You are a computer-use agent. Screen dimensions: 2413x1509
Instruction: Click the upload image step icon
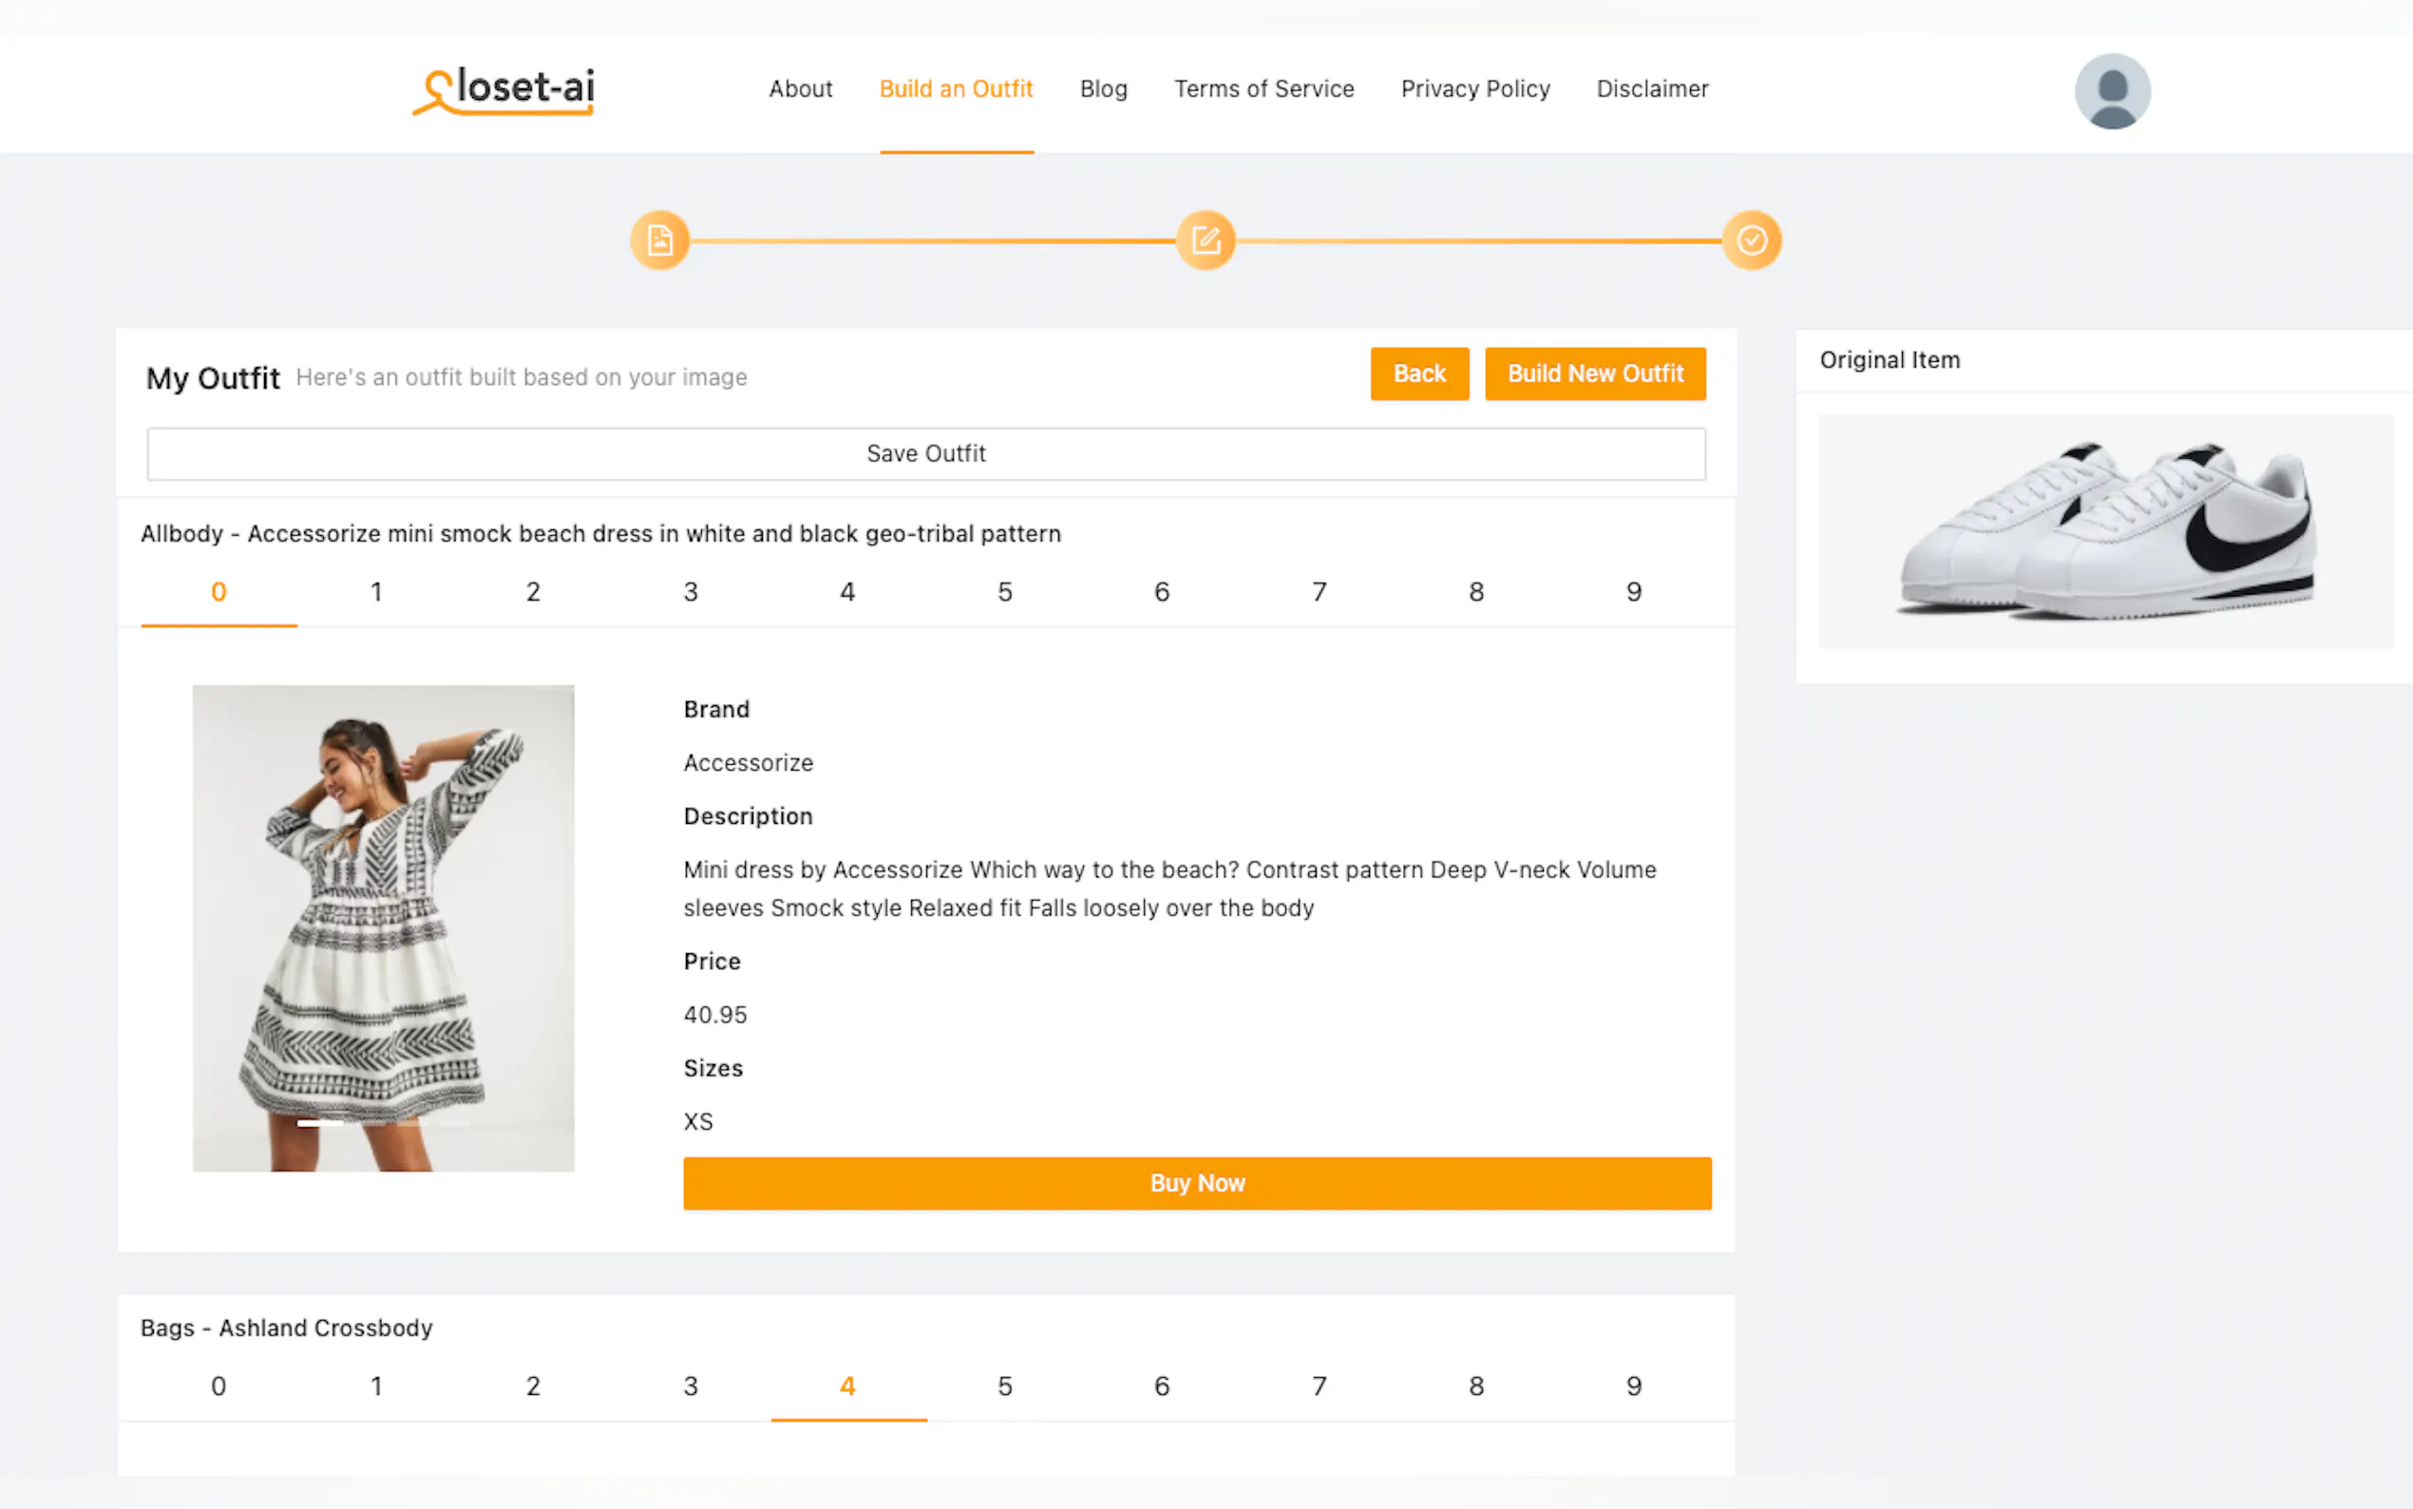(x=659, y=240)
